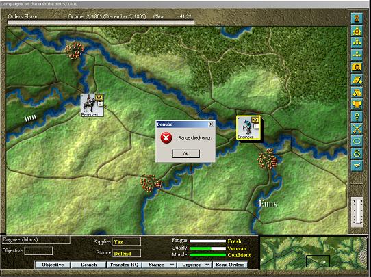Click the flat organization tree icon
Viewport: 371px width, 277px height.
[x=357, y=55]
